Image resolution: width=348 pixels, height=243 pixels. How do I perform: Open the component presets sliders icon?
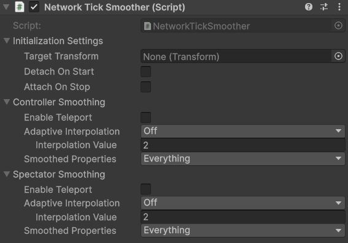(x=324, y=7)
